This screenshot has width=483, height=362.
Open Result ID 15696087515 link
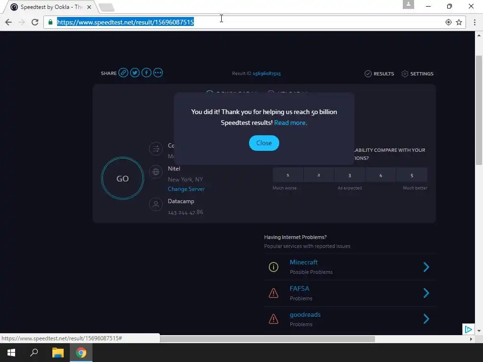point(266,74)
